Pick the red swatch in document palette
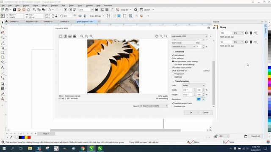The width and height of the screenshot is (271, 152). click(29, 137)
